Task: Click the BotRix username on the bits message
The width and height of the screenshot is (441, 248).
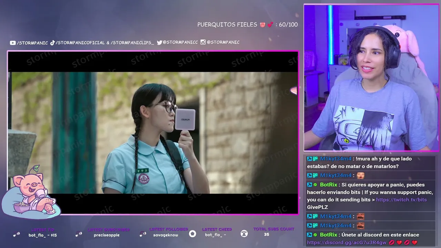Action: coord(329,185)
